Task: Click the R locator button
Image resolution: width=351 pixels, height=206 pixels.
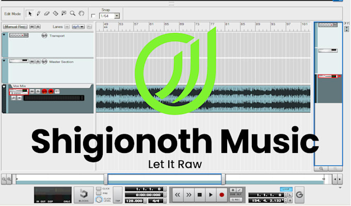Action: pyautogui.click(x=290, y=201)
